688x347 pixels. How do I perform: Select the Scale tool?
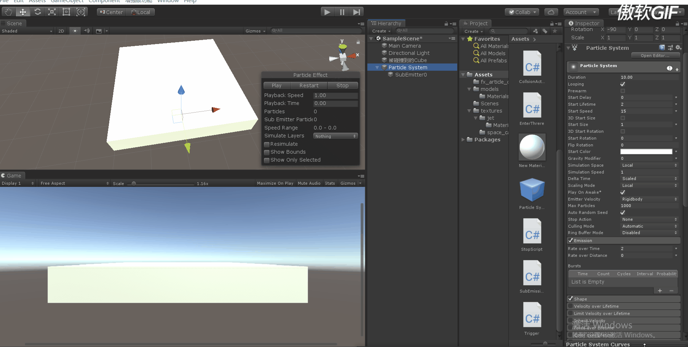coord(52,12)
